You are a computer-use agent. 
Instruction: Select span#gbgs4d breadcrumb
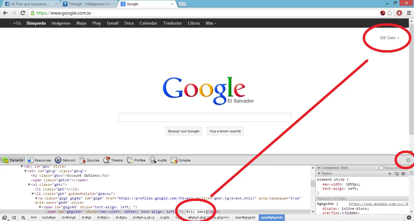click(245, 217)
